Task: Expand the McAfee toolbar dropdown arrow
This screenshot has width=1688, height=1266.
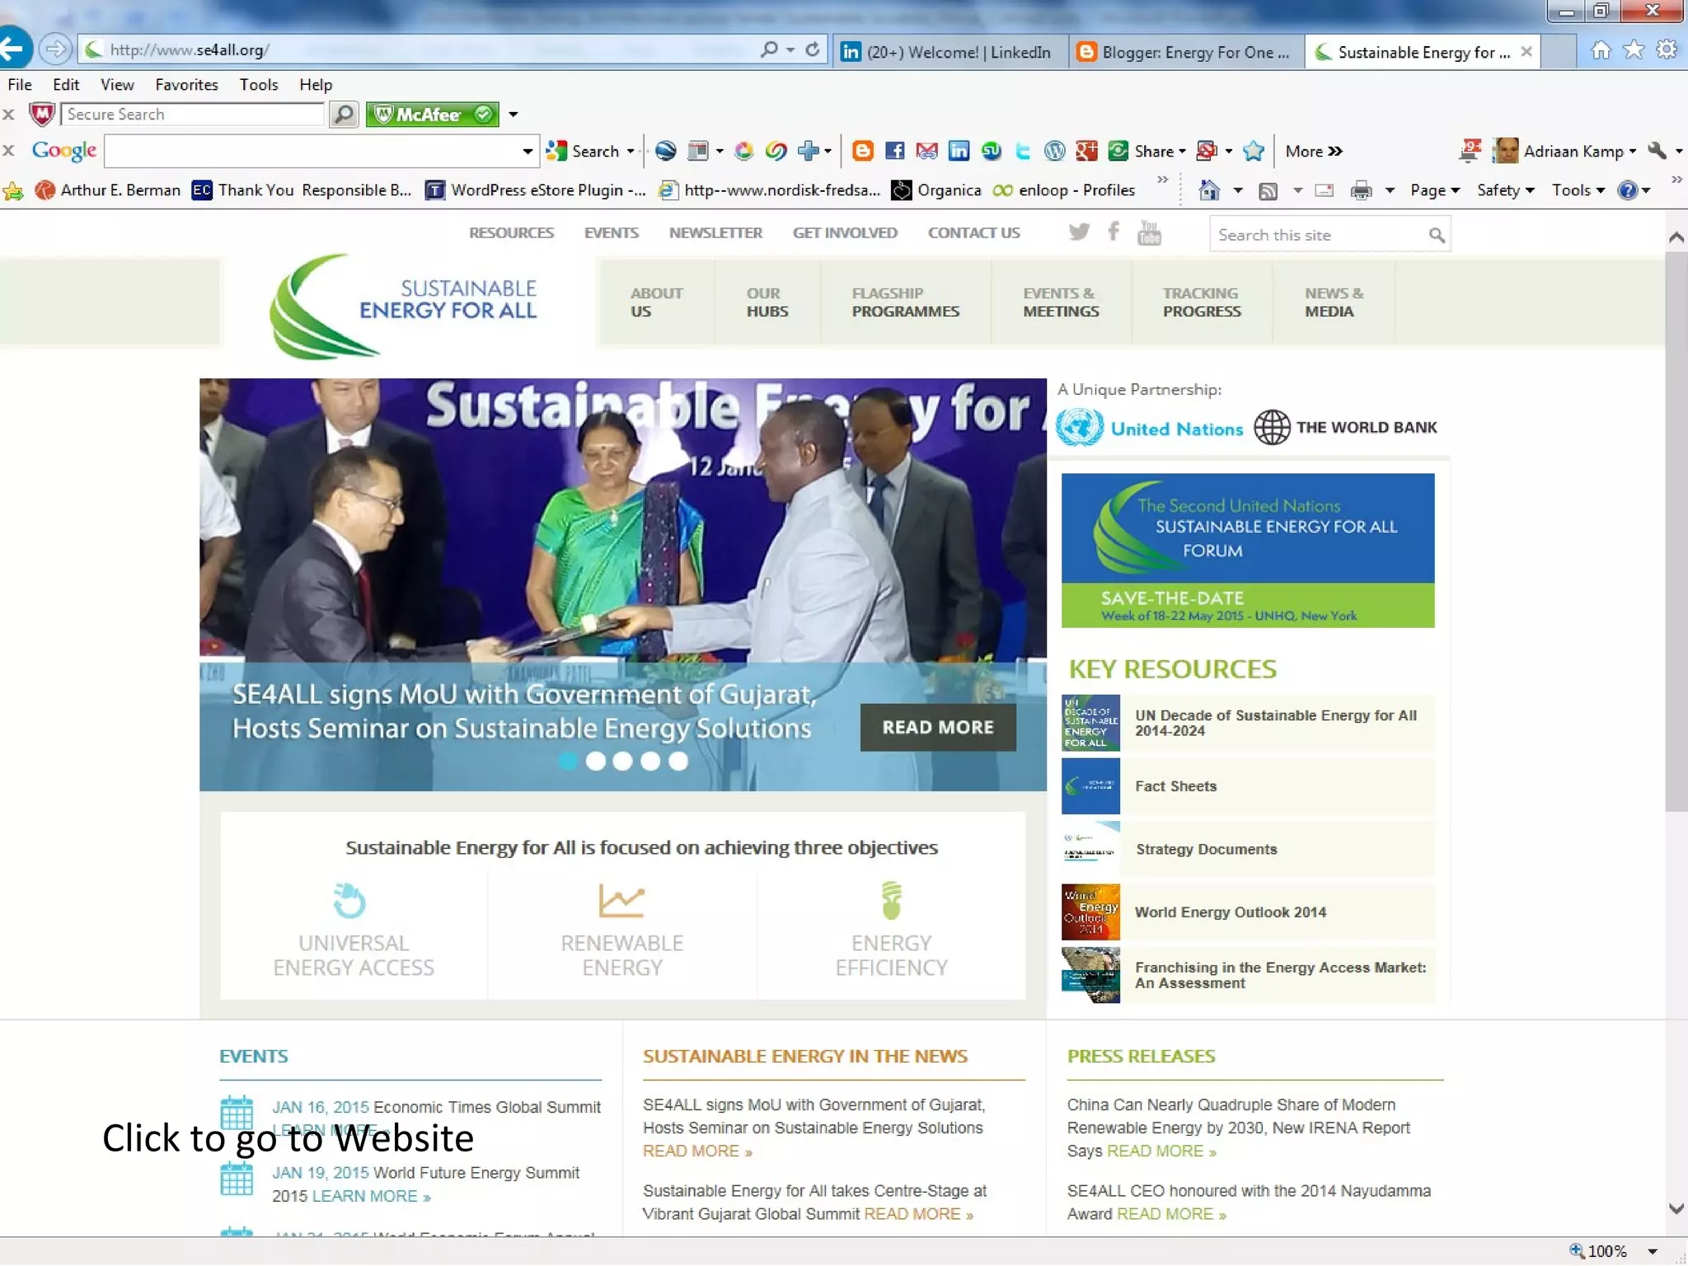Action: tap(513, 115)
